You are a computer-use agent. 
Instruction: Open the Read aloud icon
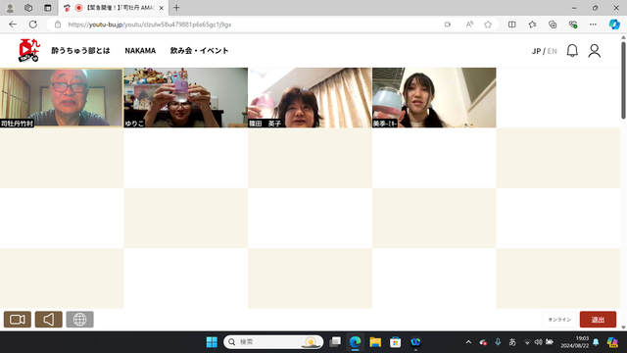click(x=469, y=25)
